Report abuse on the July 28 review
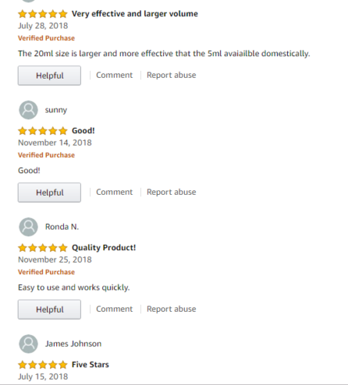Image resolution: width=348 pixels, height=385 pixels. (171, 75)
